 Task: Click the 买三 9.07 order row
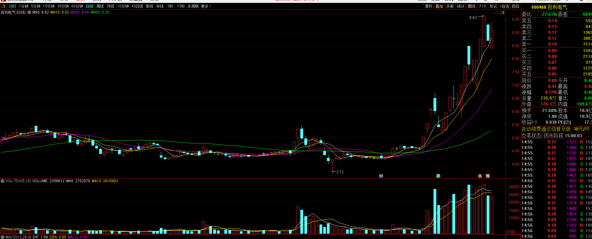[x=556, y=62]
